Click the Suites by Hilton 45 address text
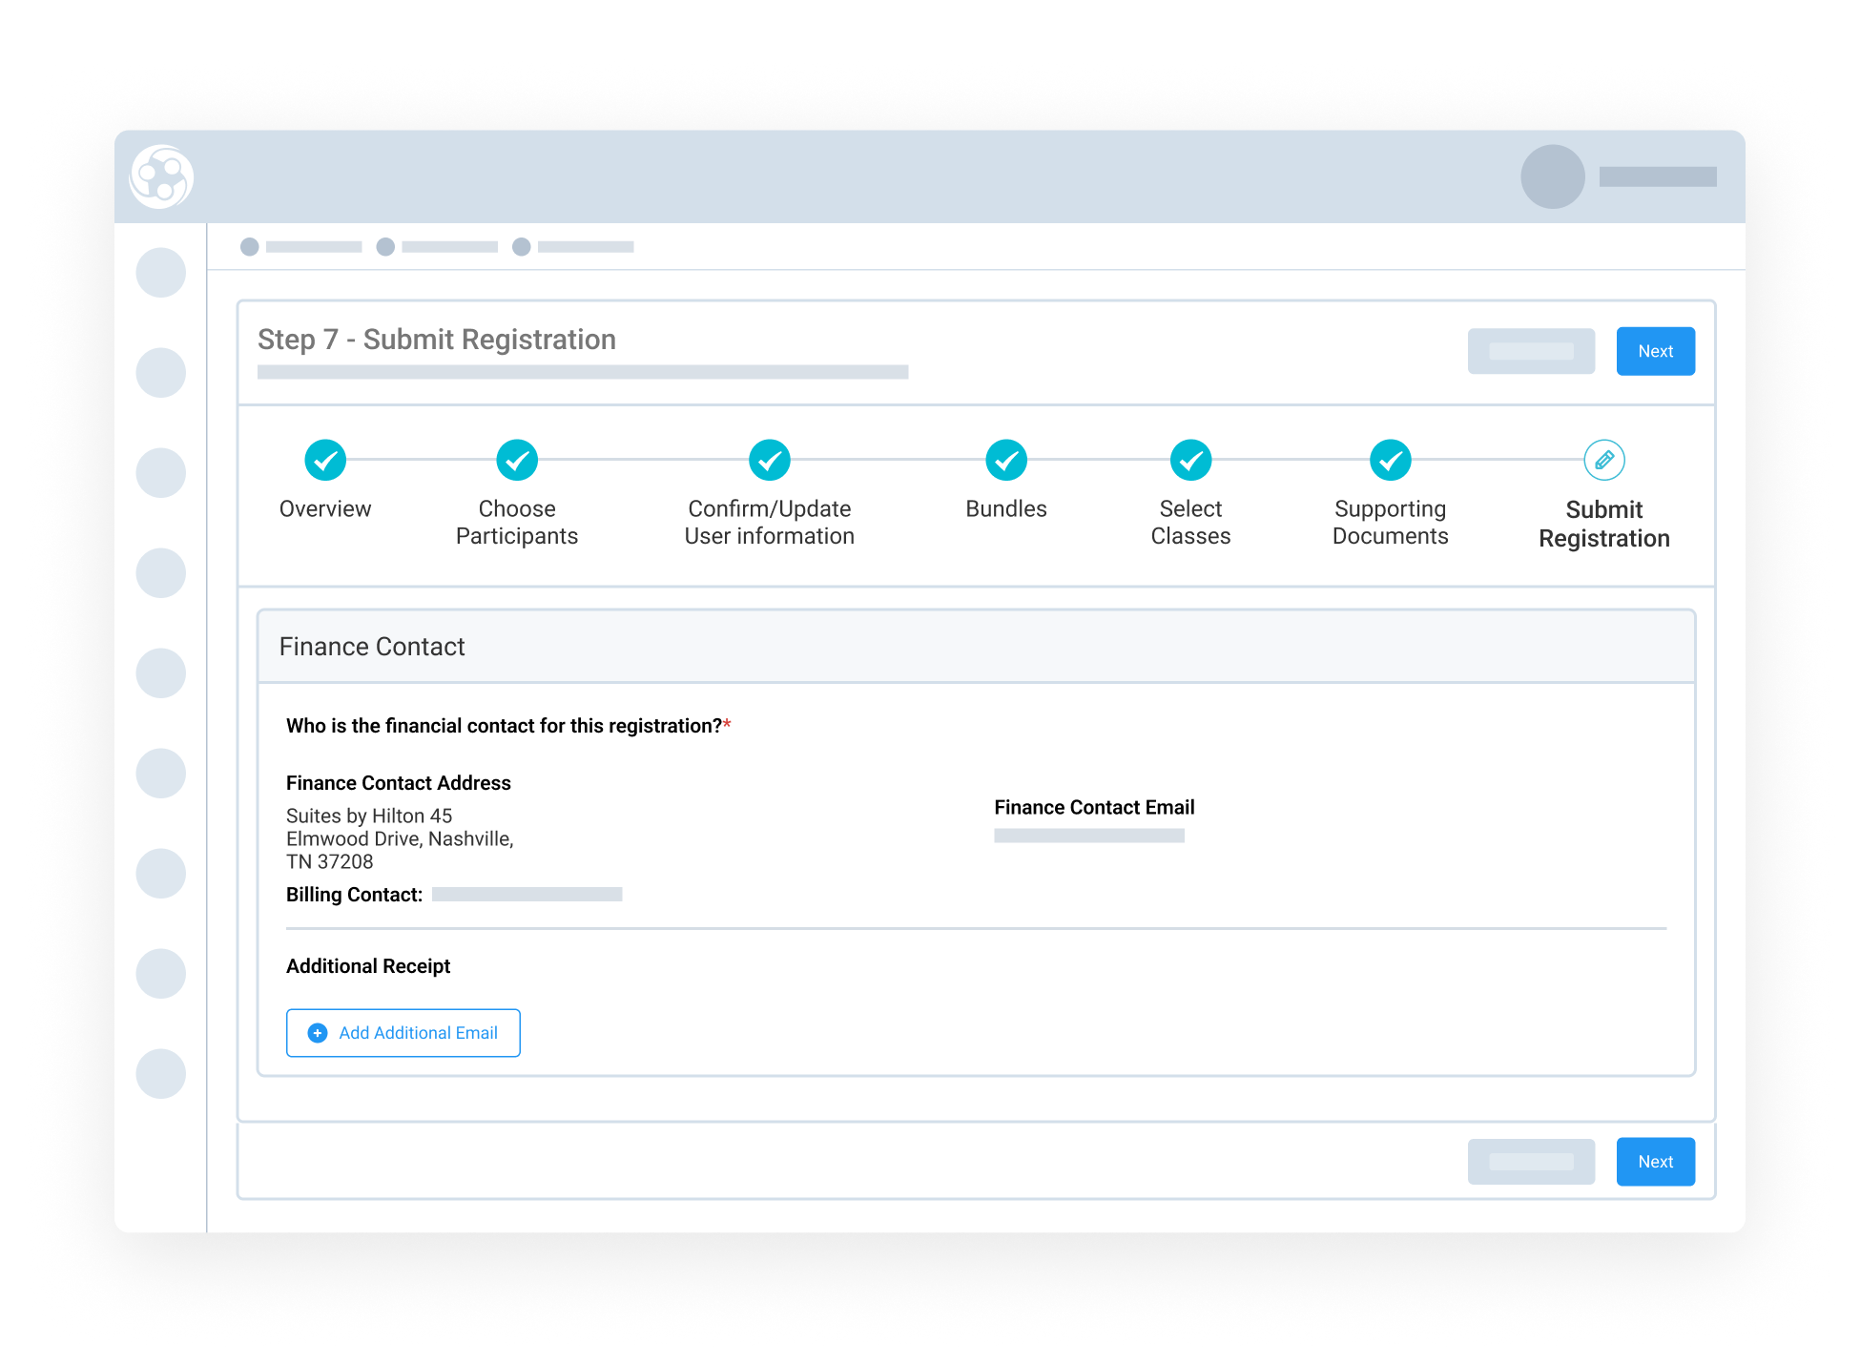Screen dimensions: 1860x1364 [x=400, y=839]
